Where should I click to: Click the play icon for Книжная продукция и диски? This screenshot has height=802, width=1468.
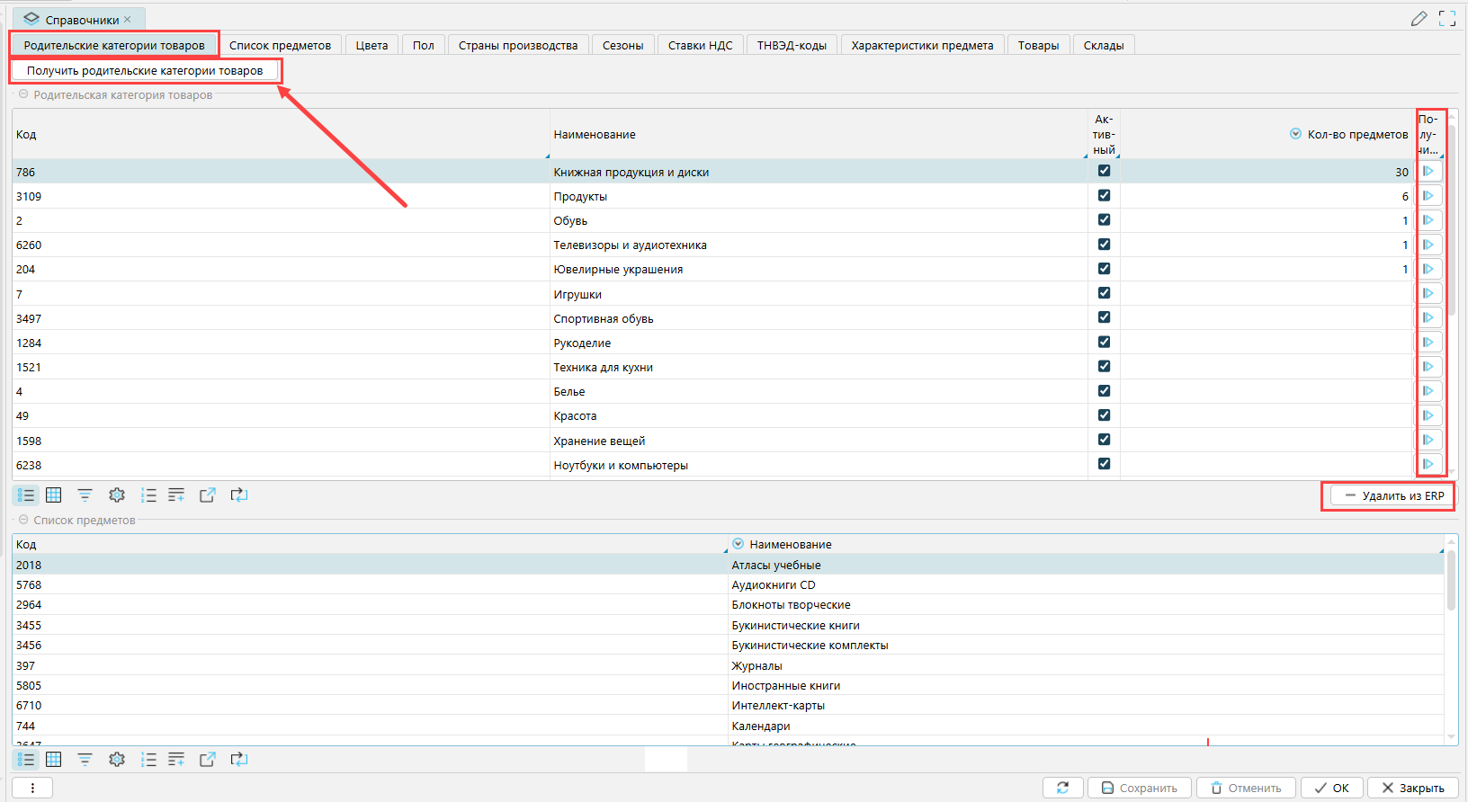point(1428,171)
